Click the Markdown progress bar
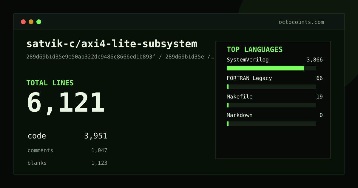The height and width of the screenshot is (188, 358). (x=271, y=124)
